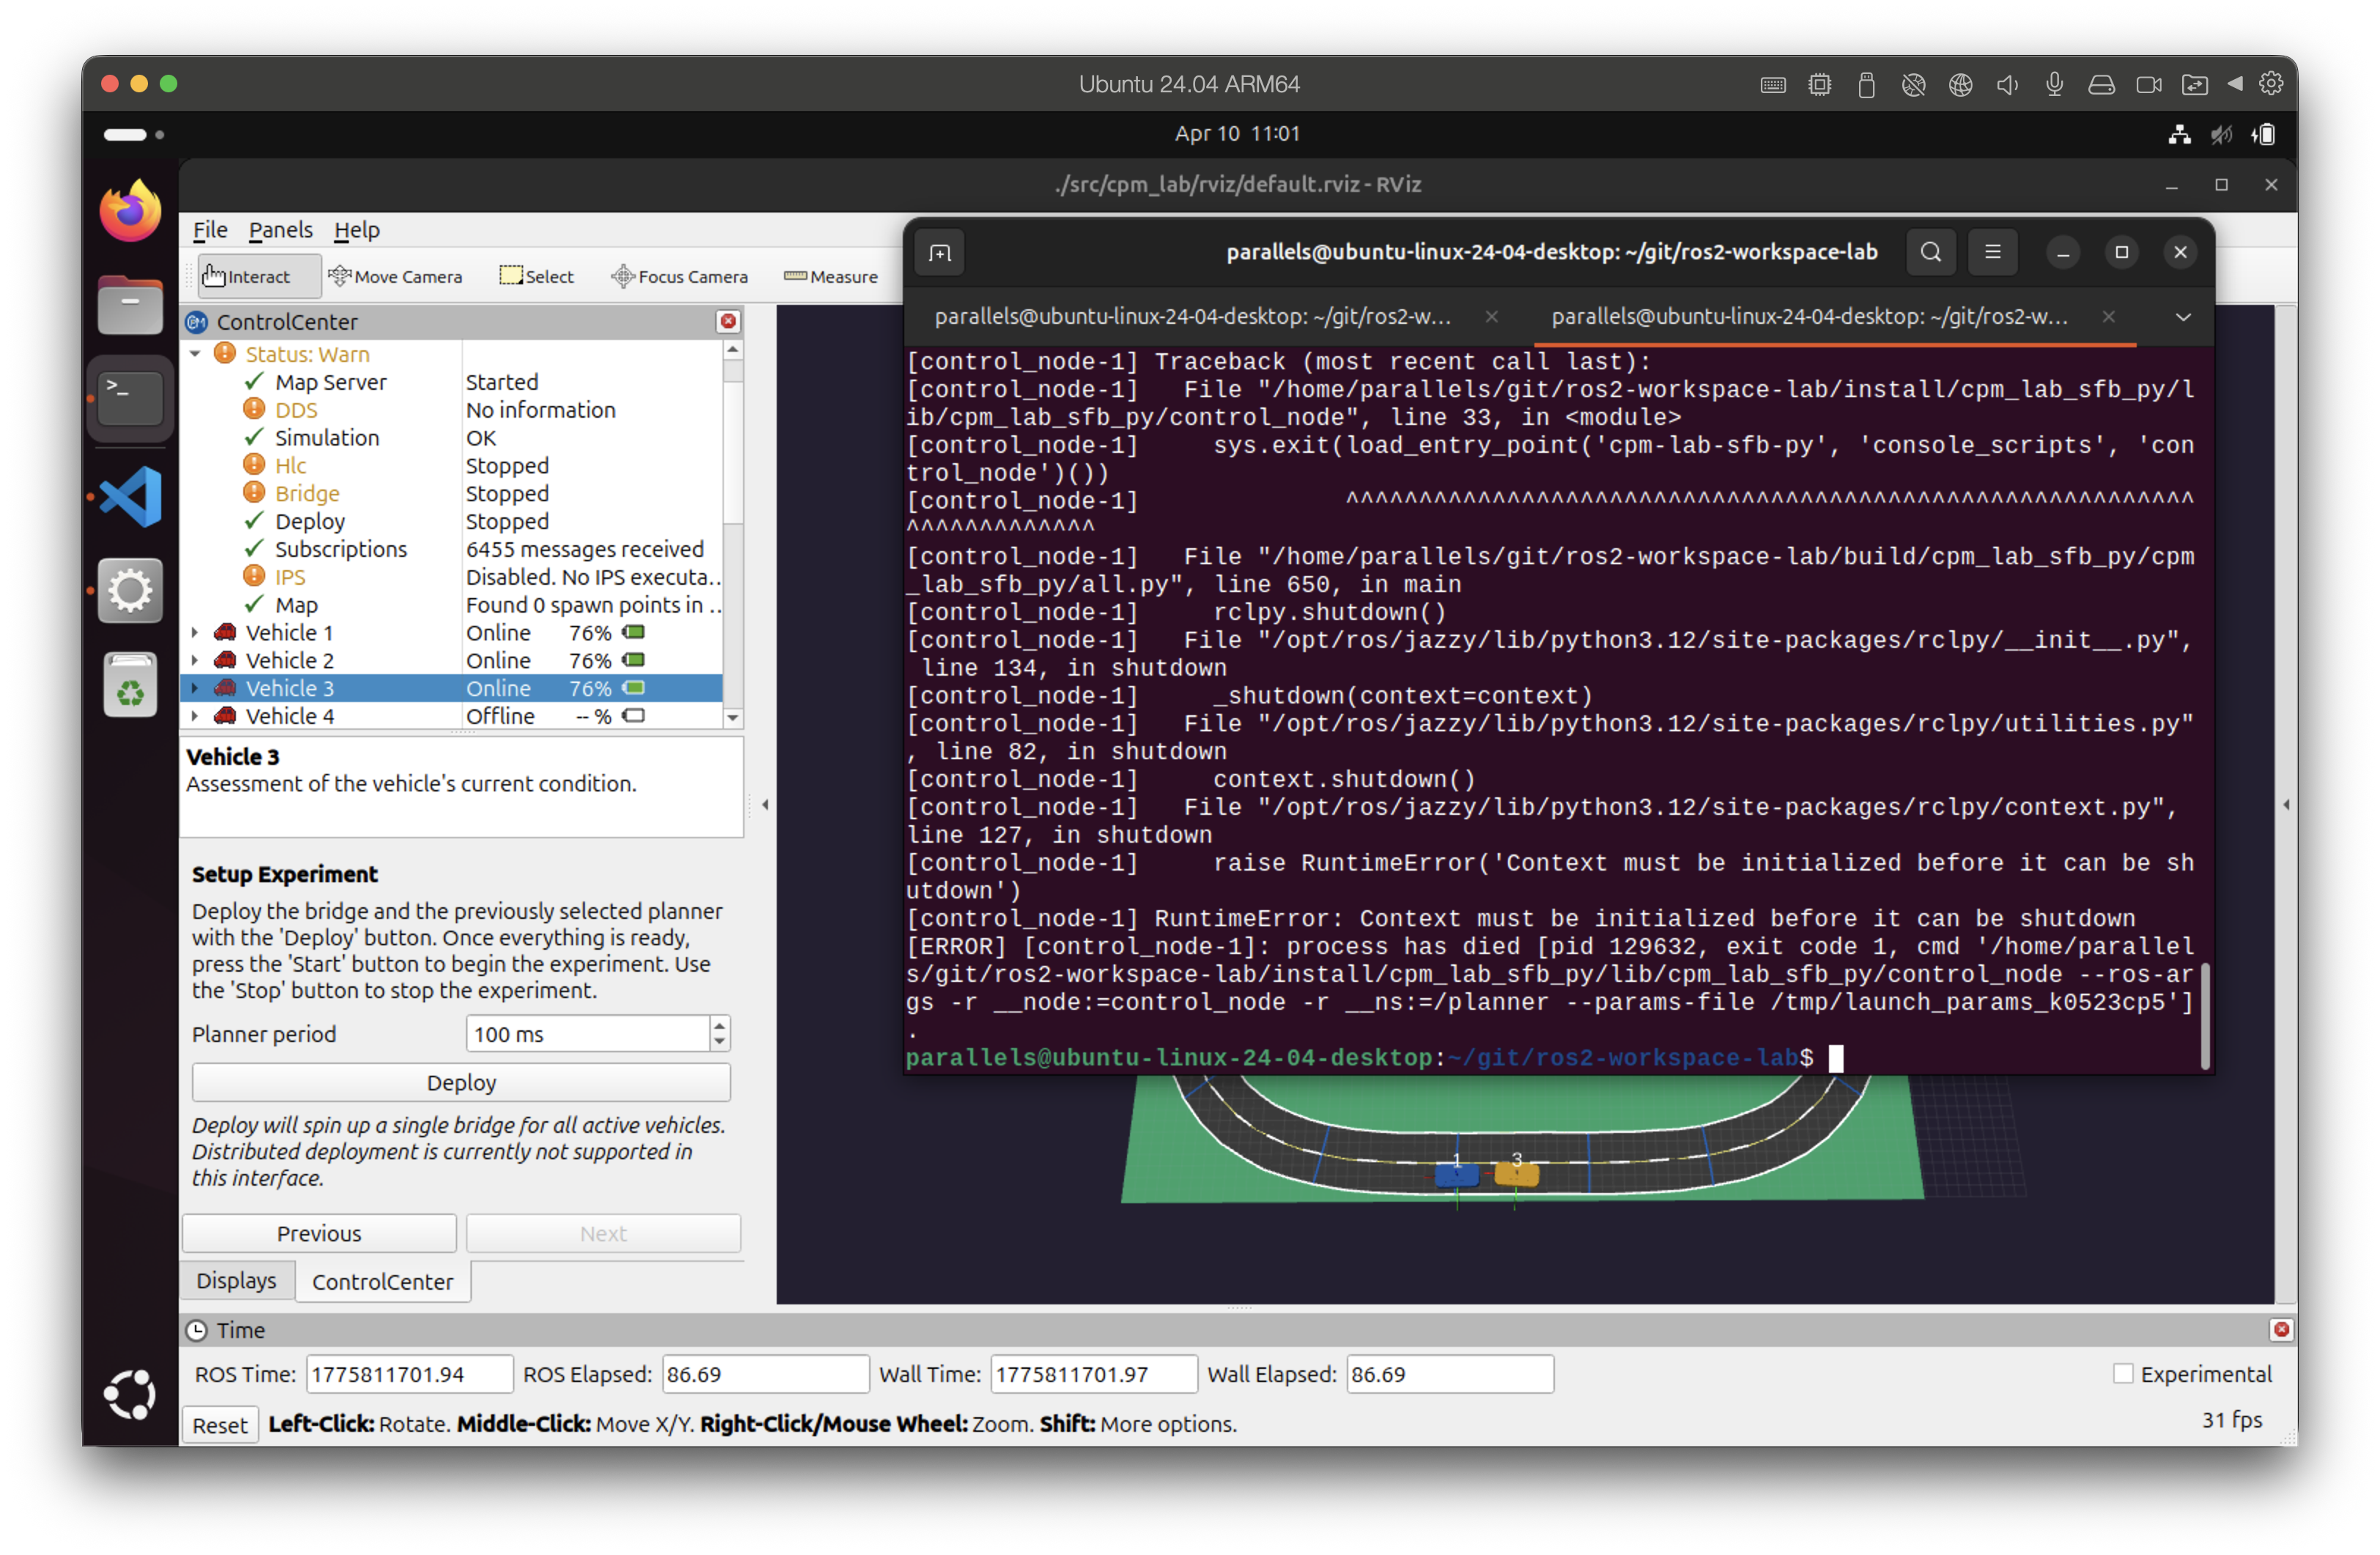
Task: Open the clock showing Apr 10 11:01
Action: coord(1237,134)
